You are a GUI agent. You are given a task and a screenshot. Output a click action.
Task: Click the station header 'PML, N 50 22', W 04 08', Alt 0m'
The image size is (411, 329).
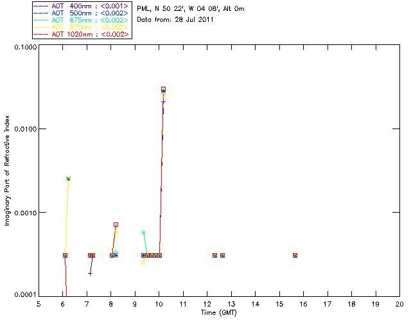pos(191,8)
